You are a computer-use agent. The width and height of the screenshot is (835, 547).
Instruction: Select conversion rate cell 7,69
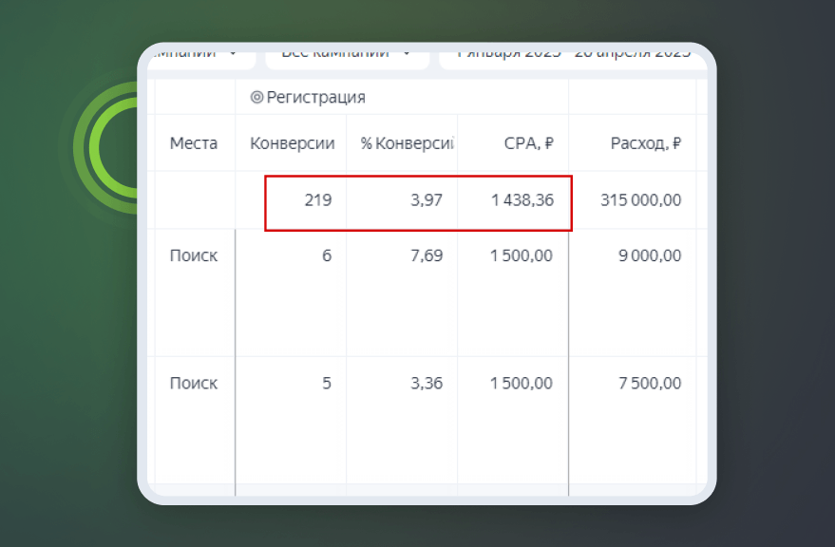427,255
